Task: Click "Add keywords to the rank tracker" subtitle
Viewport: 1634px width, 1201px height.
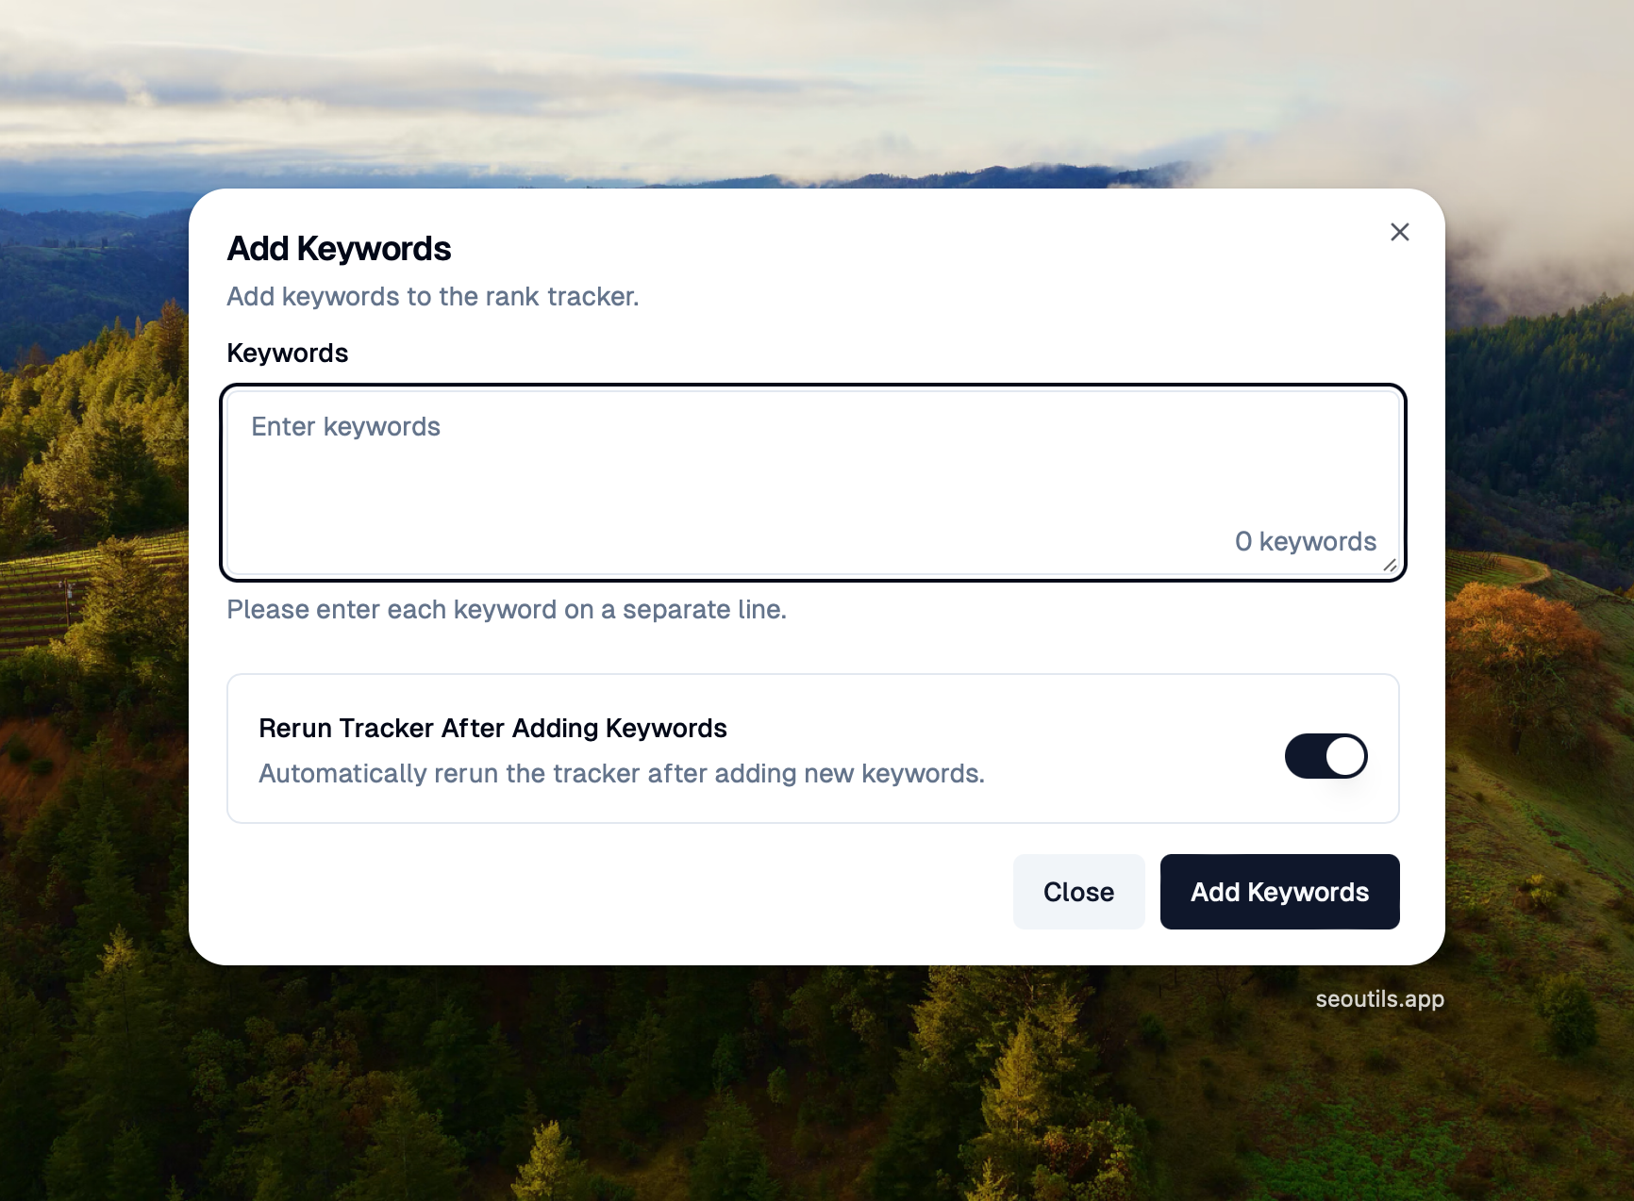Action: coord(433,297)
